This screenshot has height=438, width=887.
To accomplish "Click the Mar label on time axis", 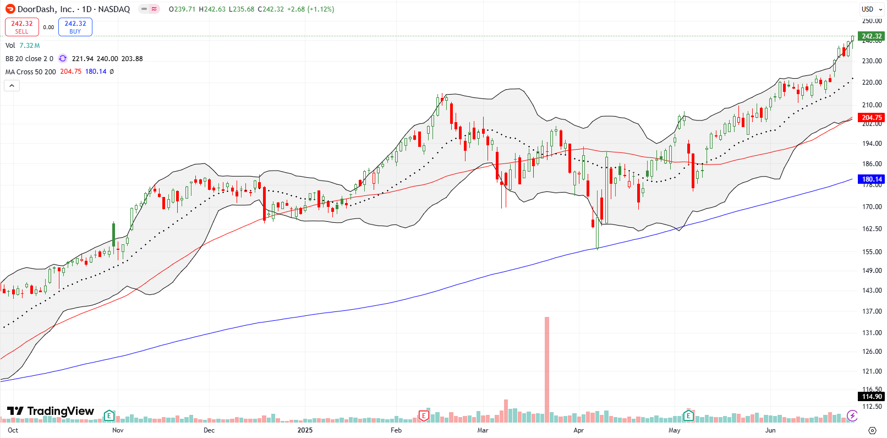I will point(483,430).
